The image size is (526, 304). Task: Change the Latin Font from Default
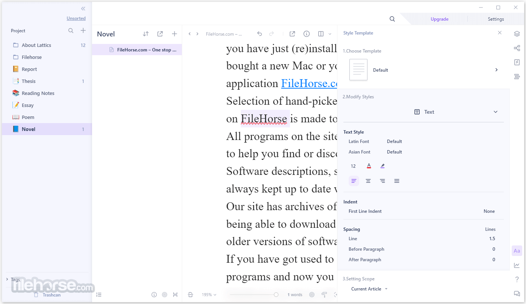pyautogui.click(x=394, y=141)
